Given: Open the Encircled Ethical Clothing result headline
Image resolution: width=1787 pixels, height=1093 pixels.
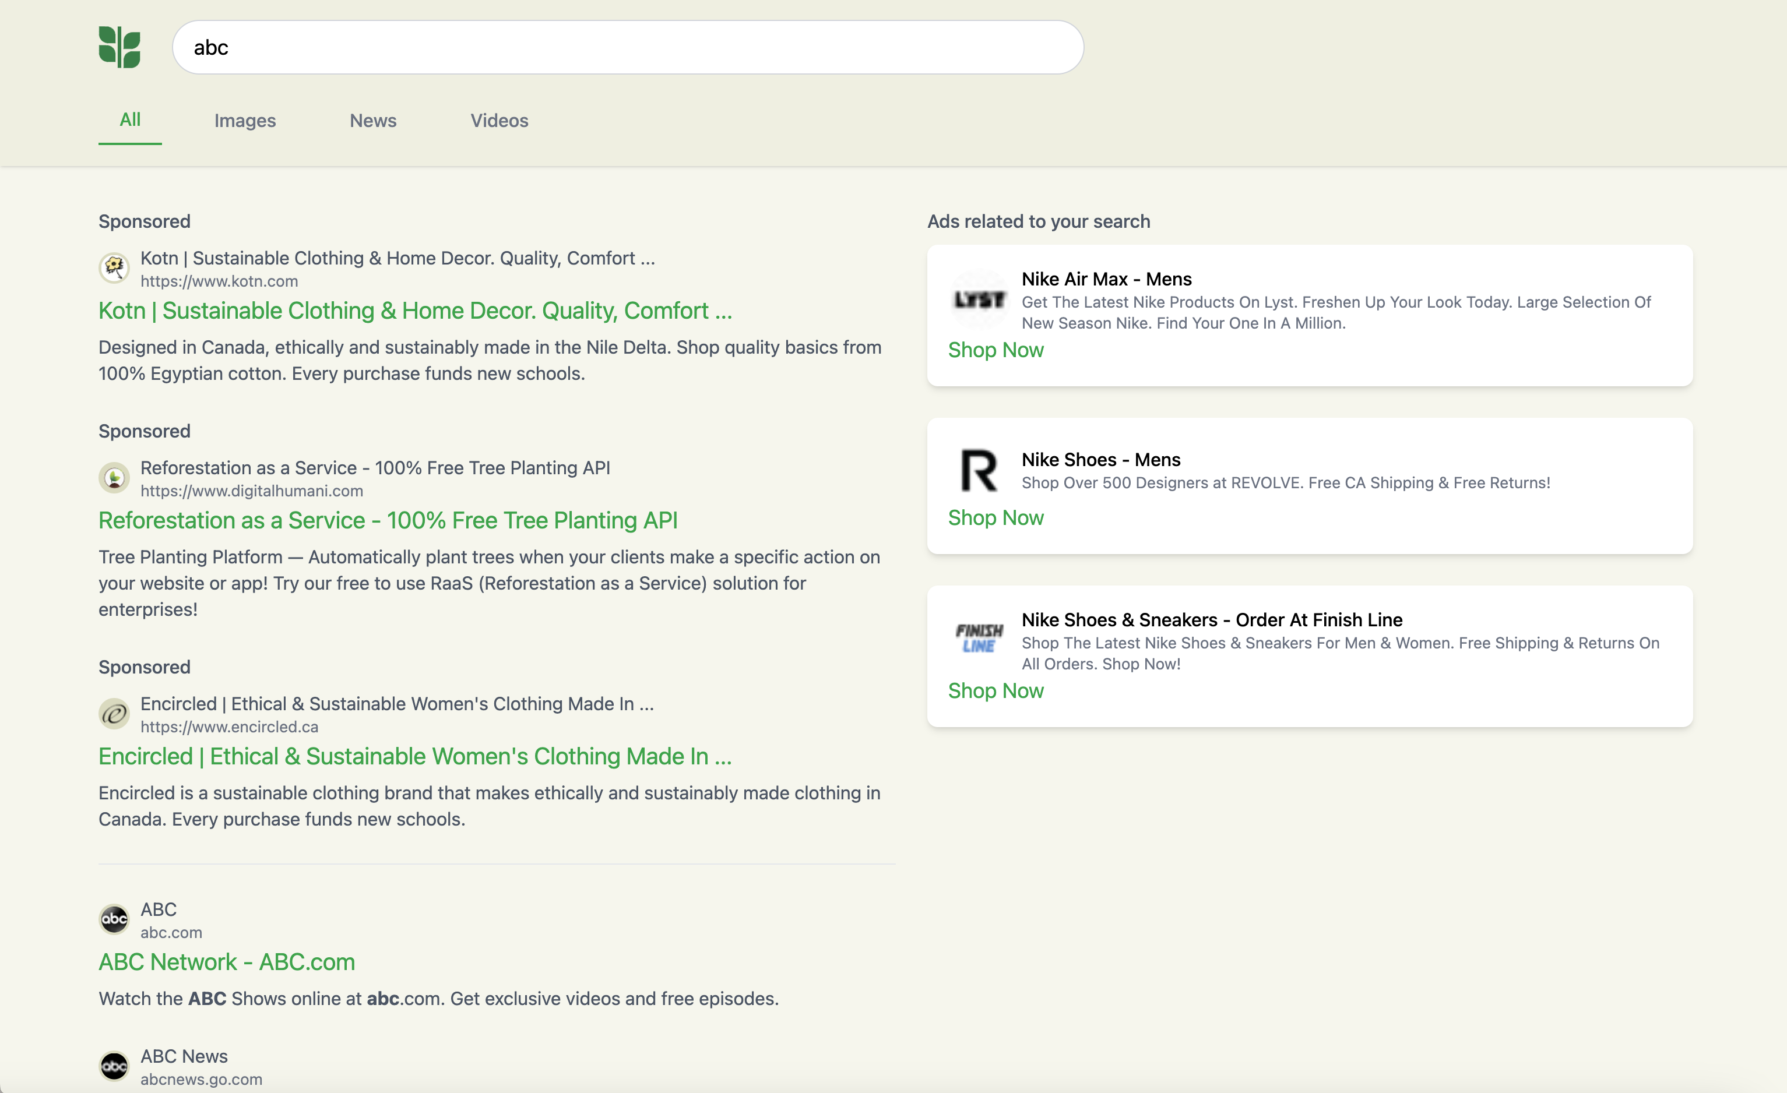Looking at the screenshot, I should pyautogui.click(x=415, y=757).
